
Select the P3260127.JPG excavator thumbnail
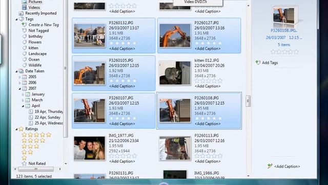click(175, 35)
